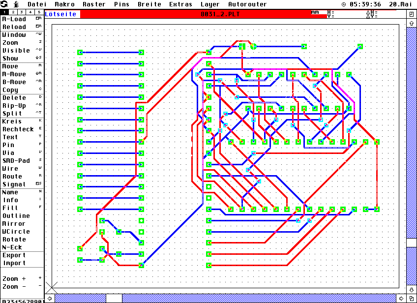Open the Autorouter menu
Image resolution: width=417 pixels, height=303 pixels.
pos(247,4)
